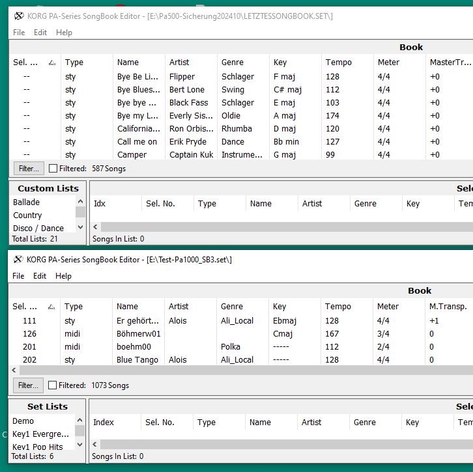The image size is (473, 472).
Task: Select song row Camper by Captain Kuk
Action: (241, 154)
